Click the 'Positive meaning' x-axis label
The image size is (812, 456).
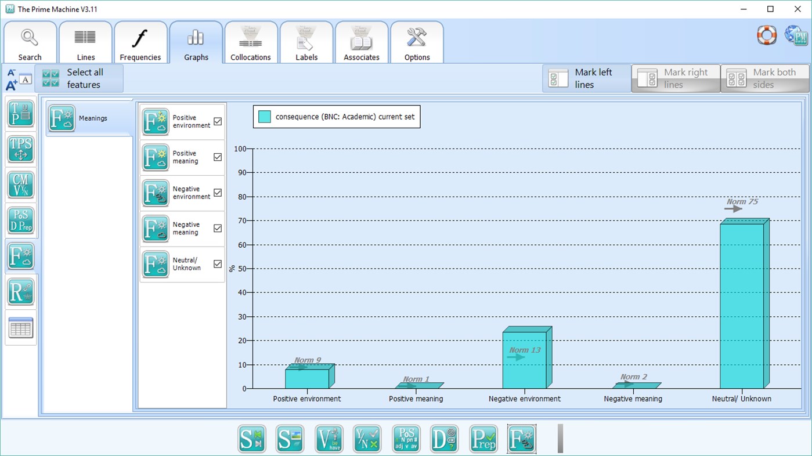pyautogui.click(x=416, y=399)
